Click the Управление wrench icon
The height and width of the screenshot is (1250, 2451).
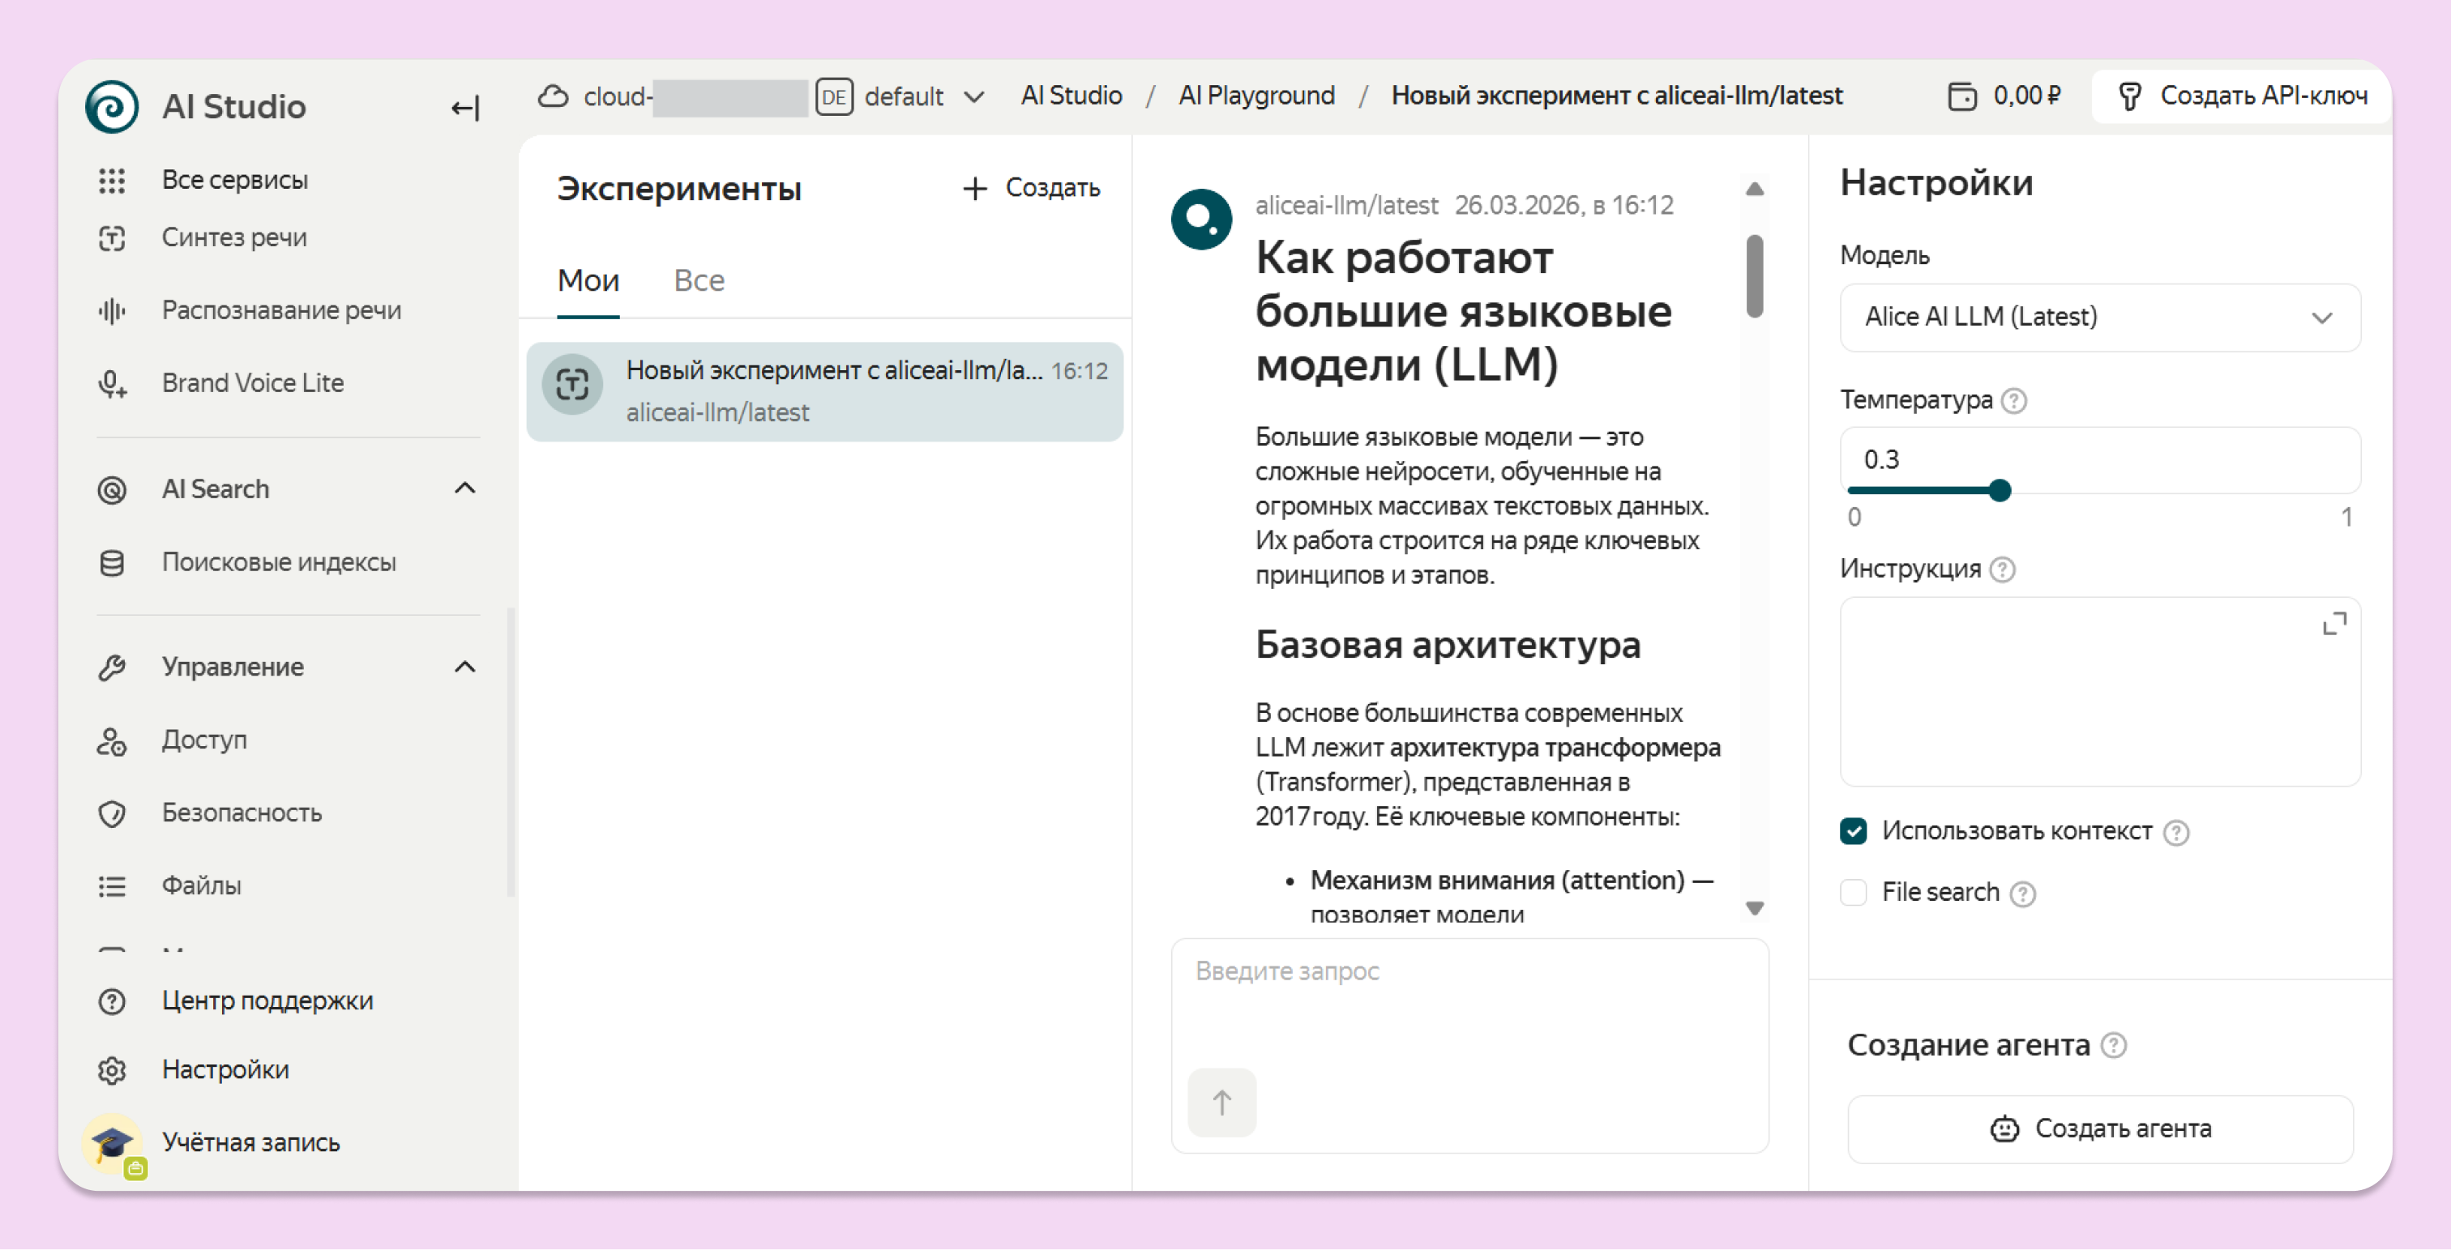111,668
